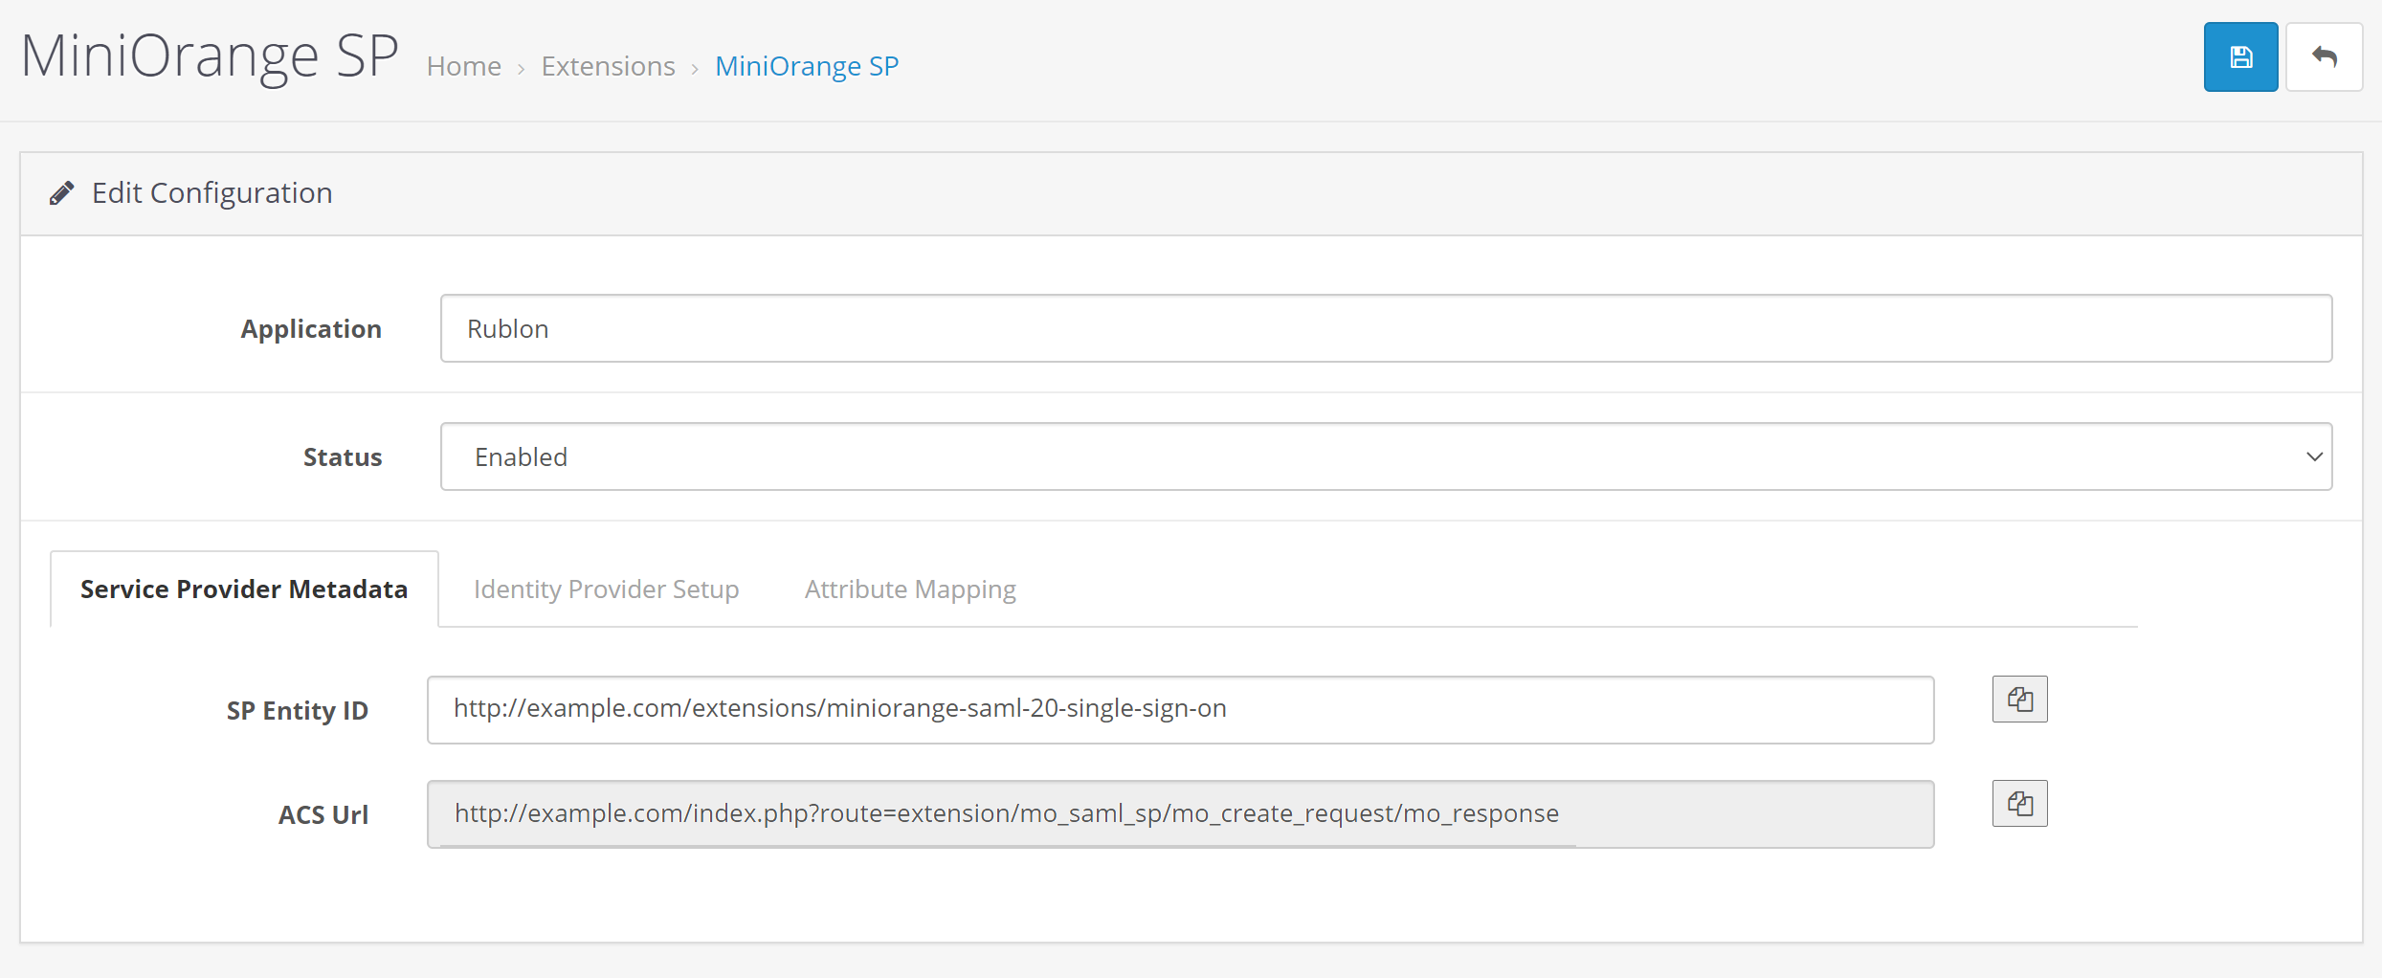Go to Home in the breadcrumb
Image resolution: width=2382 pixels, height=978 pixels.
tap(464, 66)
